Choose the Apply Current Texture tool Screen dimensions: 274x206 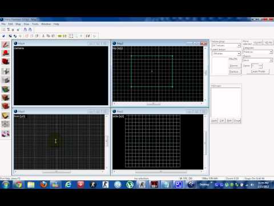(x=6, y=98)
